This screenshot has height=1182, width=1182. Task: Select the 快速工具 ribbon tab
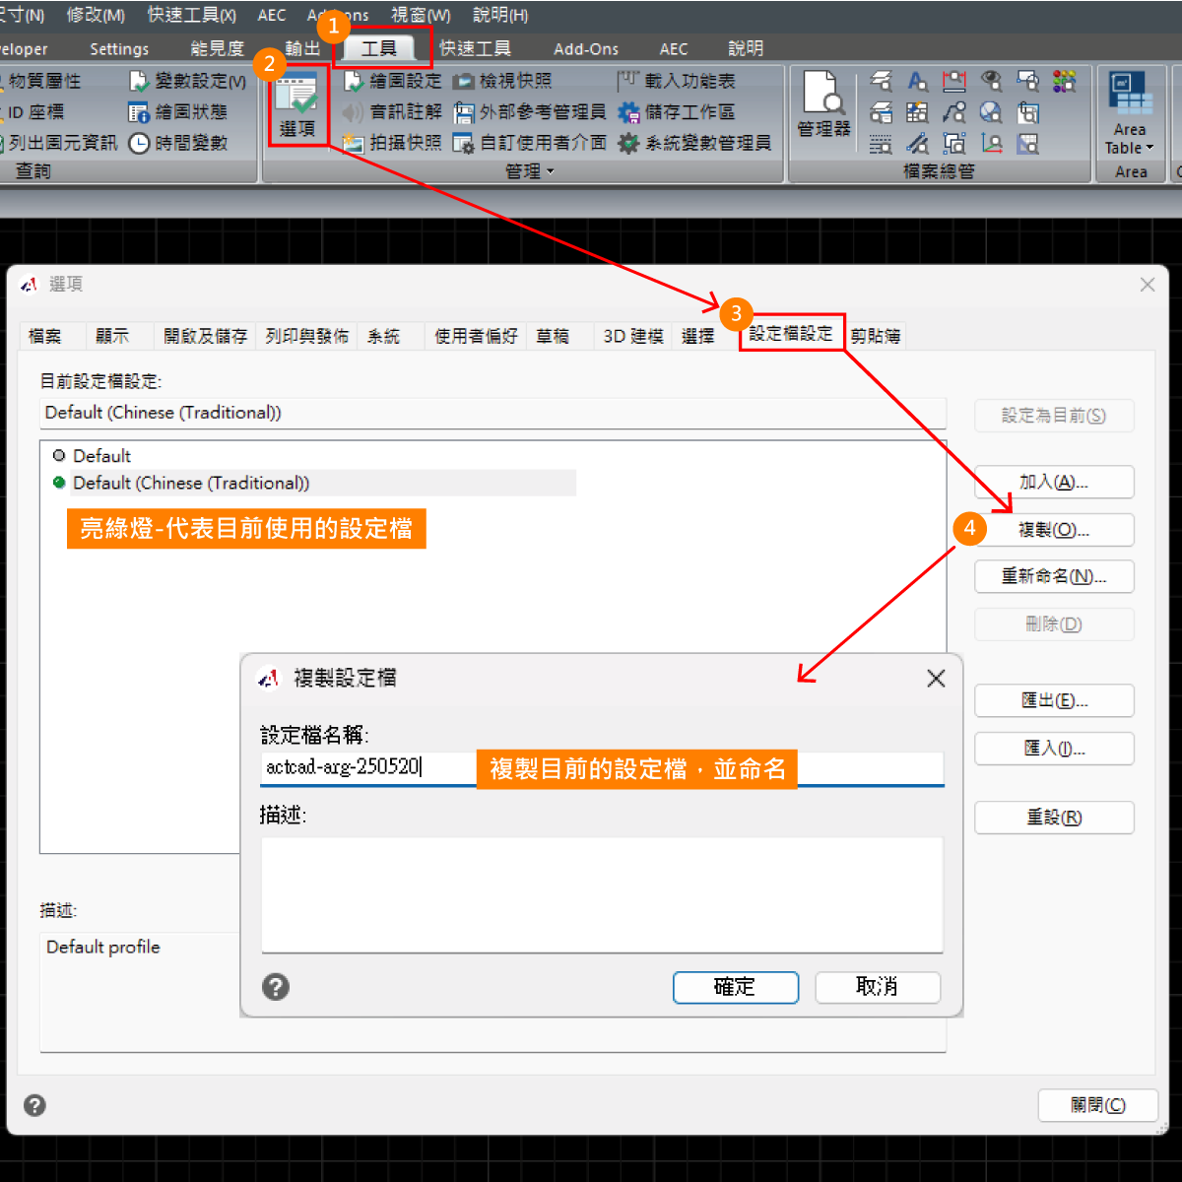[x=475, y=48]
